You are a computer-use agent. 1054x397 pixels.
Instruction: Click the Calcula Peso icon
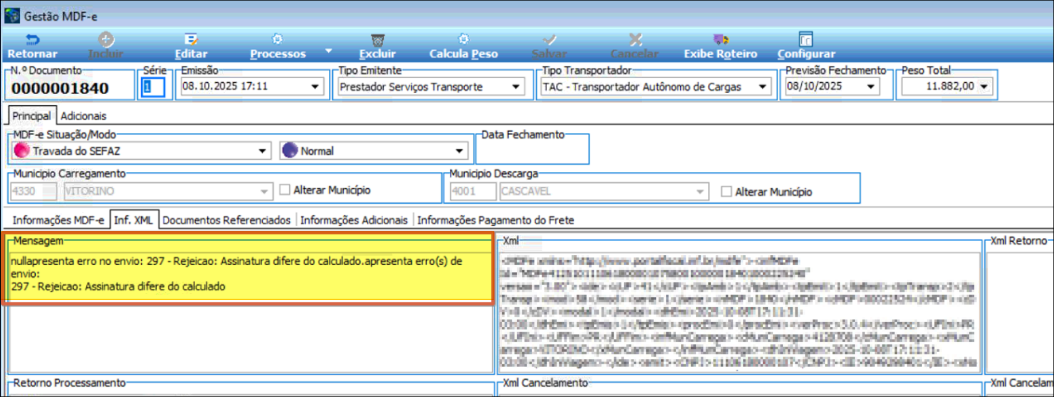[x=463, y=40]
